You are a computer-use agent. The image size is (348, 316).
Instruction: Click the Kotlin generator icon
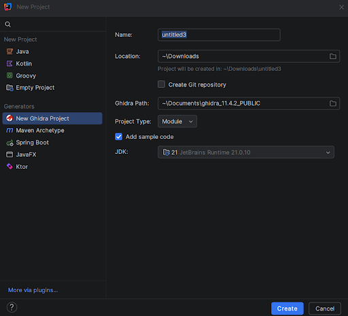pos(10,63)
